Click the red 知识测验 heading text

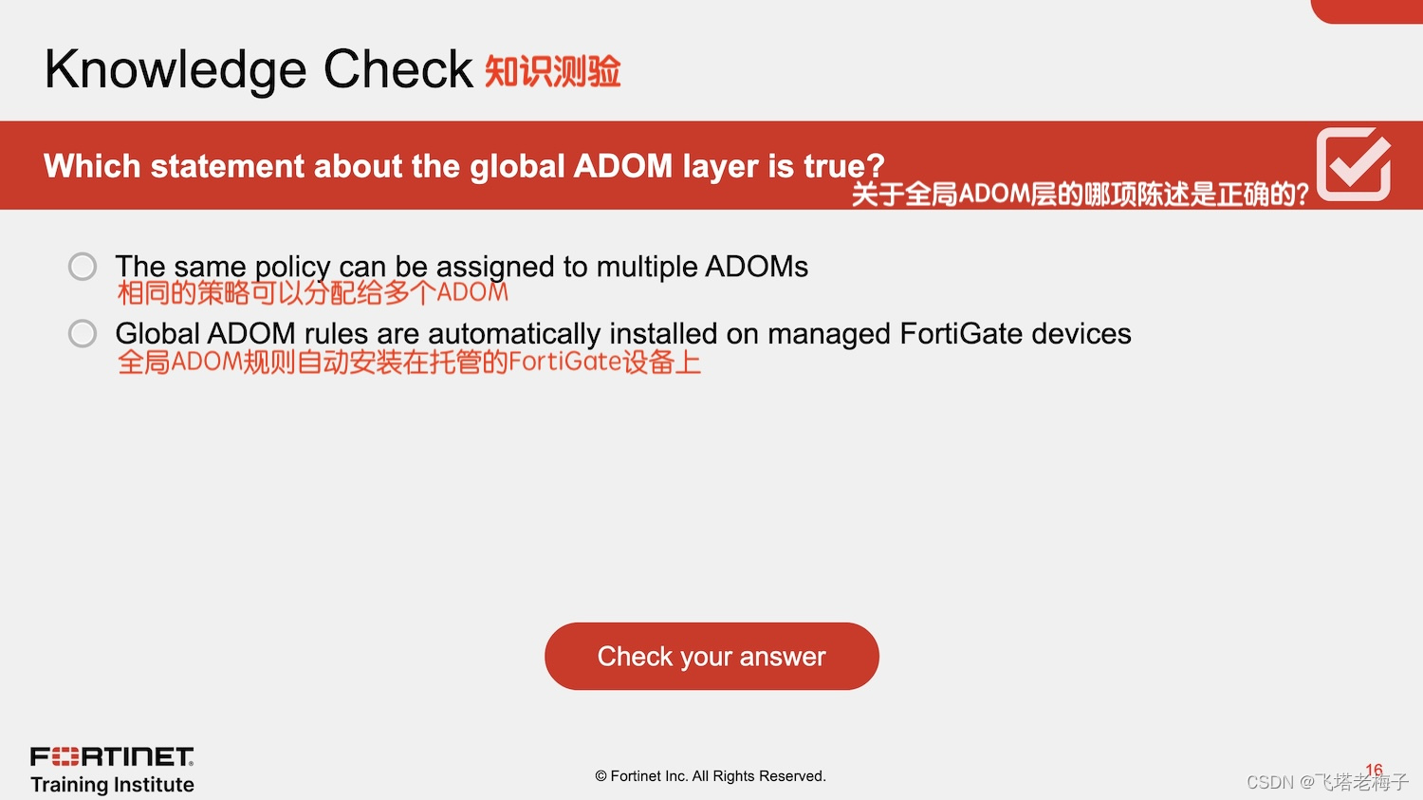click(553, 71)
